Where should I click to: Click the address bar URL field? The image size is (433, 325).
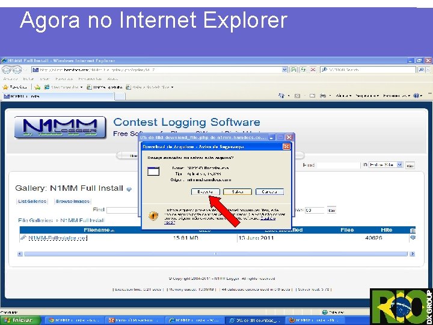click(x=158, y=70)
